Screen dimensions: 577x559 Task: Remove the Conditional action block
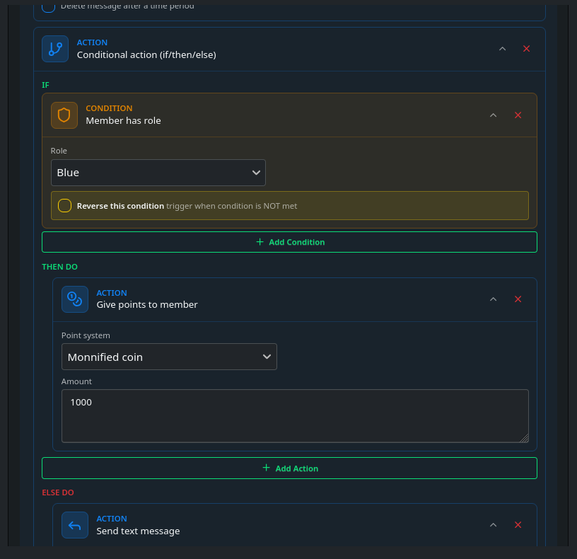coord(526,49)
